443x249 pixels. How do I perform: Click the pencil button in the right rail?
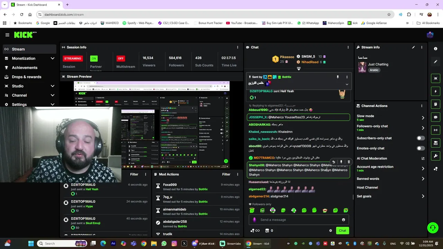[x=435, y=62]
